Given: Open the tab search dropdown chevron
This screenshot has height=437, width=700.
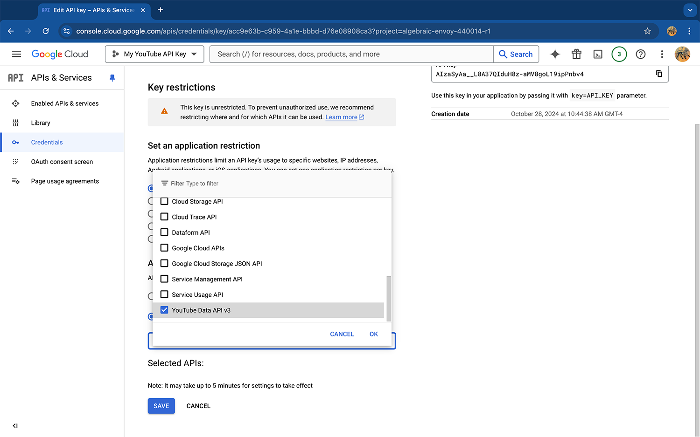Looking at the screenshot, I should coord(690,10).
